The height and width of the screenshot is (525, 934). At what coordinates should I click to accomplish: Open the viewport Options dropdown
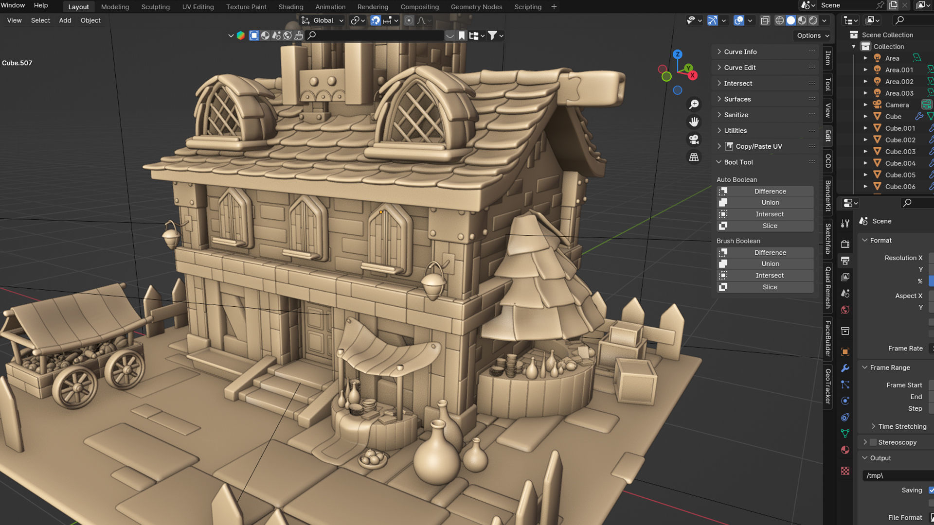[x=812, y=35]
